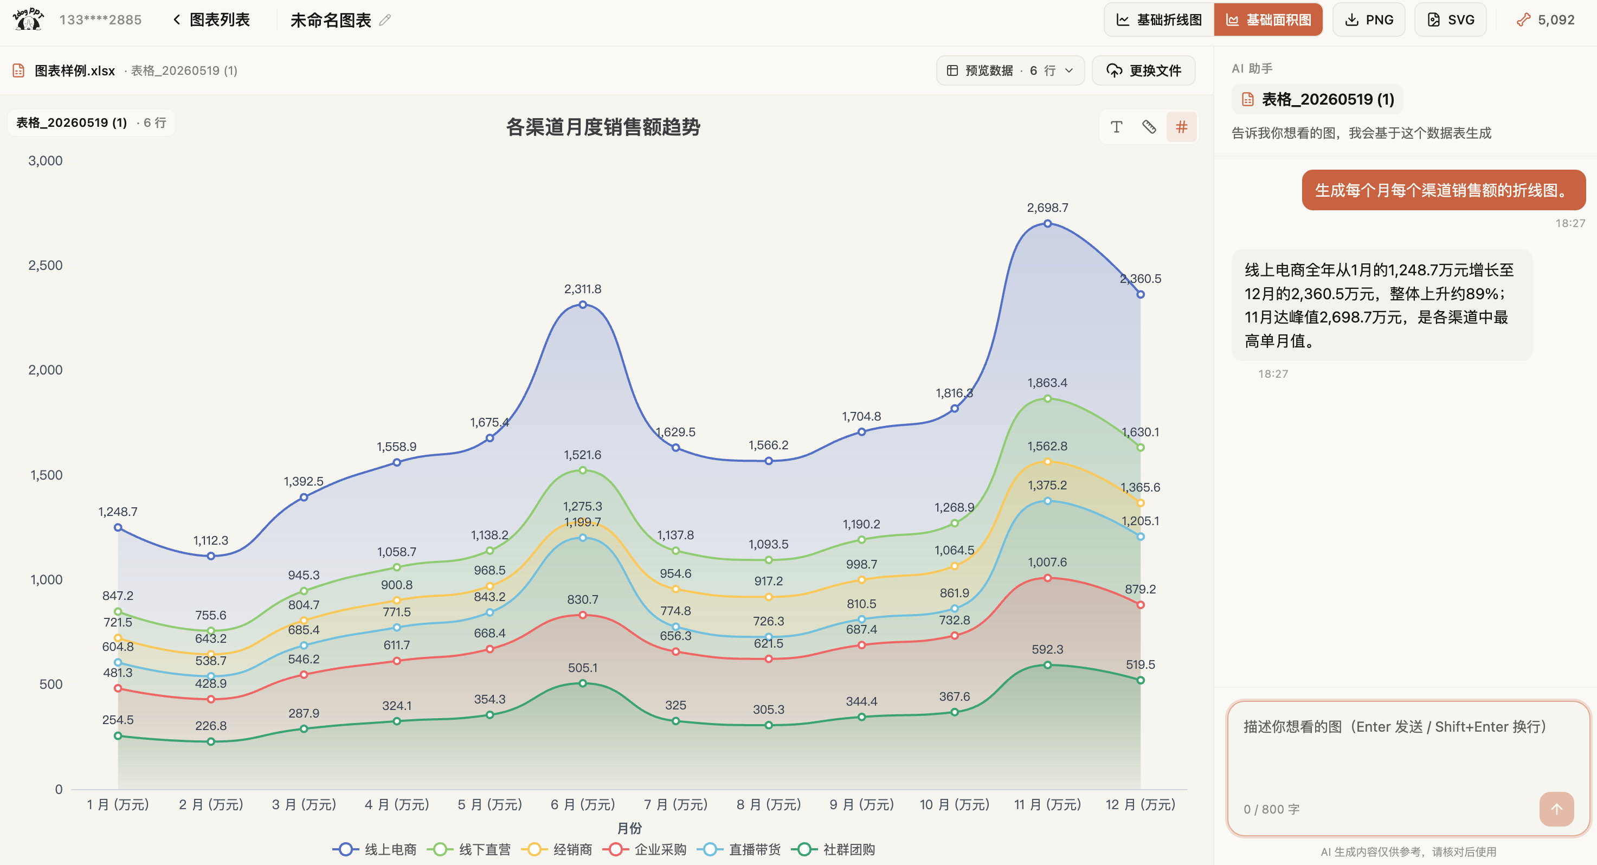The height and width of the screenshot is (865, 1597).
Task: Select the 基础面积图 chart tab
Action: tap(1268, 20)
